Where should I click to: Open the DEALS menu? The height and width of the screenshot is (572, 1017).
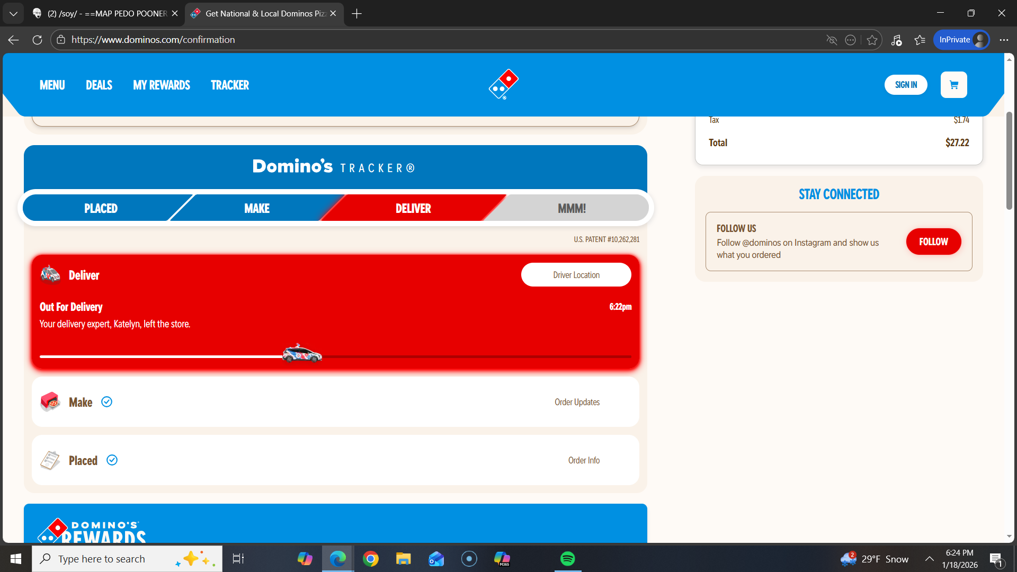tap(99, 85)
